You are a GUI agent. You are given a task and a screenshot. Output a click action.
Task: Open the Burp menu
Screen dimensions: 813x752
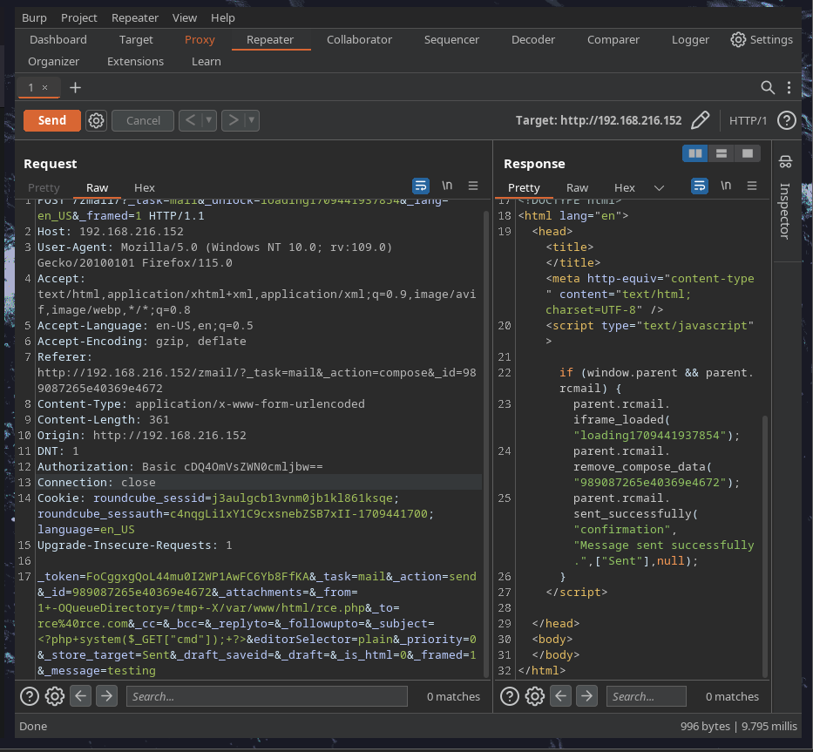click(x=34, y=17)
